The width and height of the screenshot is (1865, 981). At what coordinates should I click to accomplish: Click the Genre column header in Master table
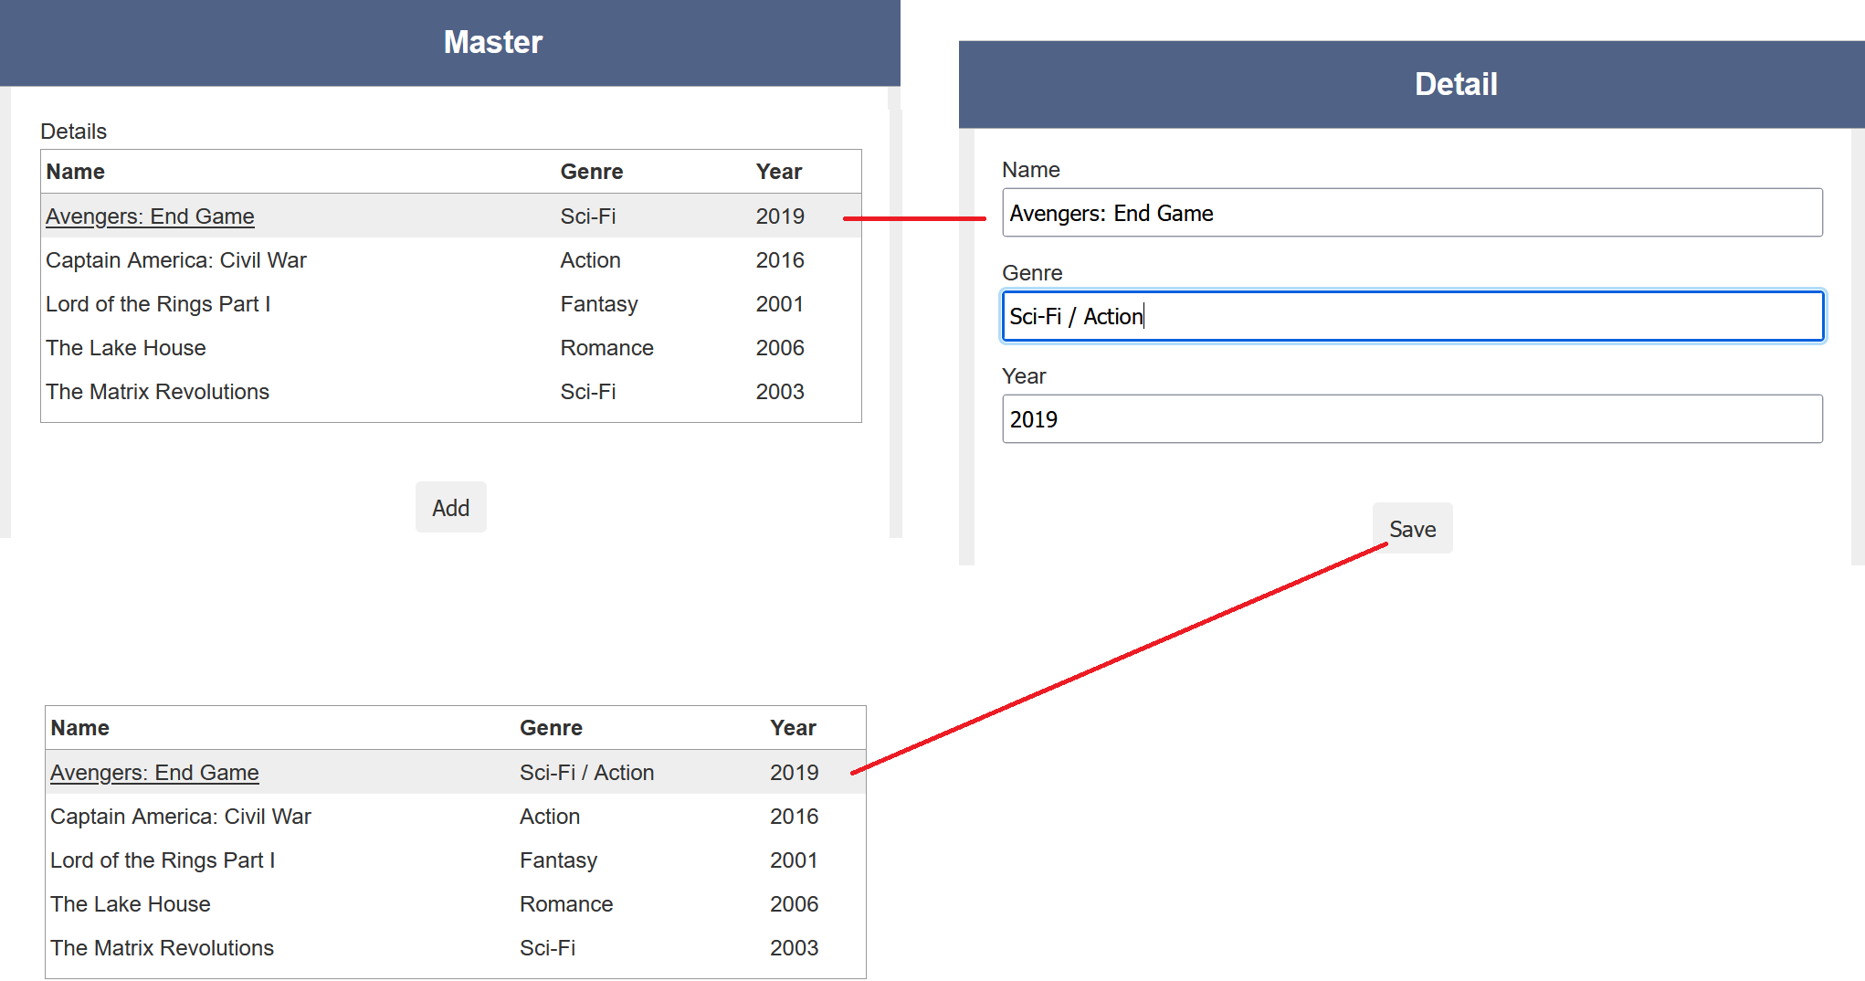coord(592,172)
